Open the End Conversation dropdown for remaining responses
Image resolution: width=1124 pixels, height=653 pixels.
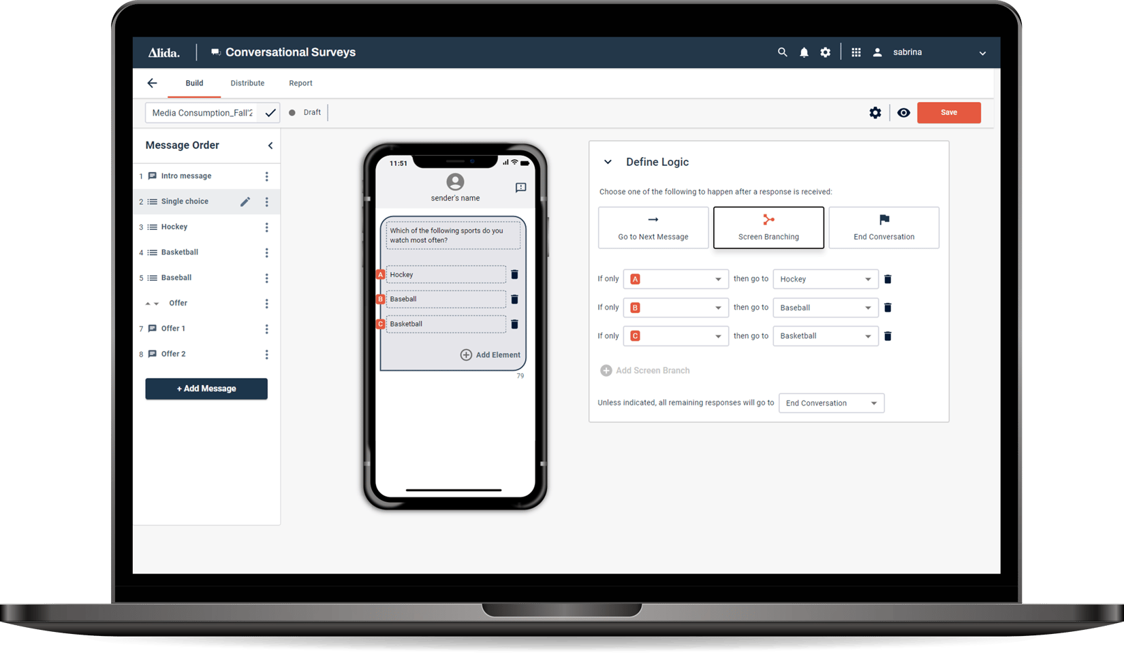click(831, 403)
